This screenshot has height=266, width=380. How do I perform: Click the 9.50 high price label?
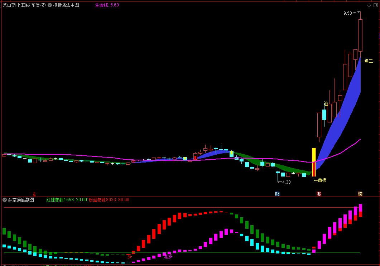click(348, 13)
